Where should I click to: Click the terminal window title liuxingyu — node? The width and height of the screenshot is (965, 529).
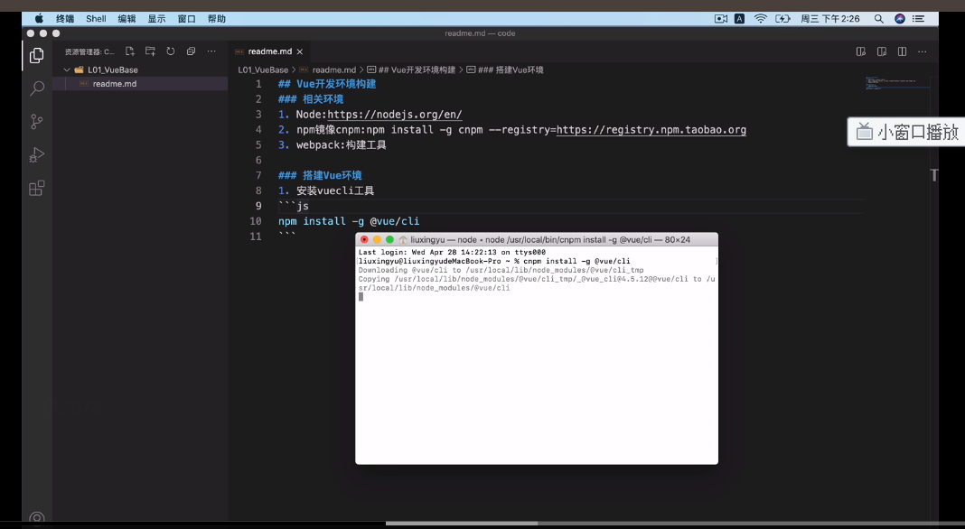(x=550, y=240)
